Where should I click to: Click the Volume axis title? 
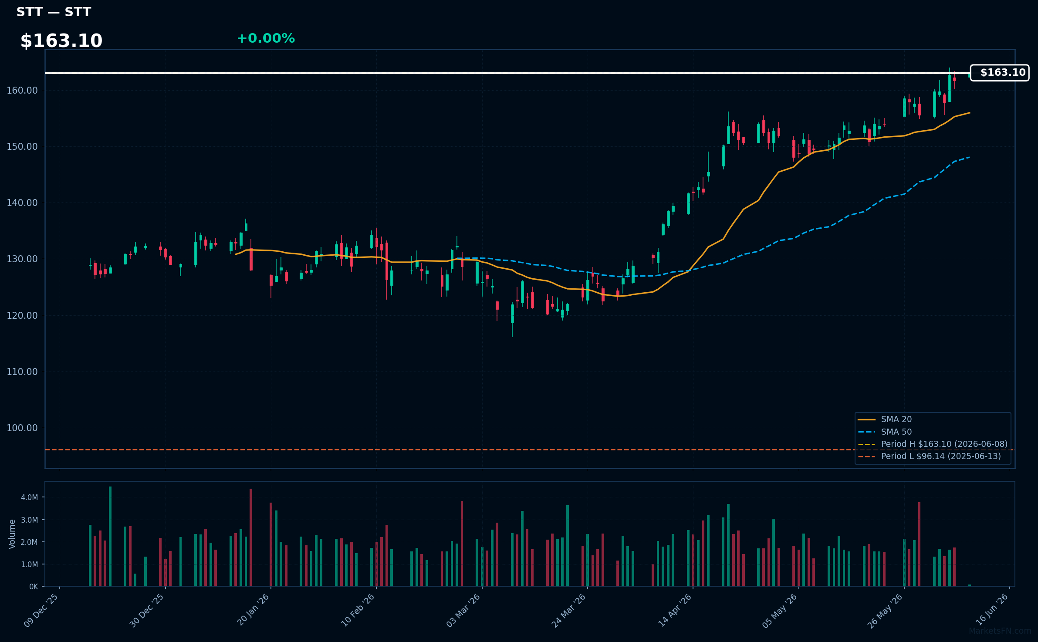click(x=12, y=534)
